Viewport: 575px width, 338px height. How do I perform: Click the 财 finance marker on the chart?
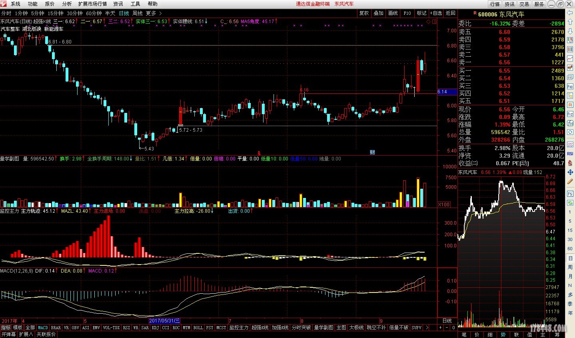click(372, 152)
